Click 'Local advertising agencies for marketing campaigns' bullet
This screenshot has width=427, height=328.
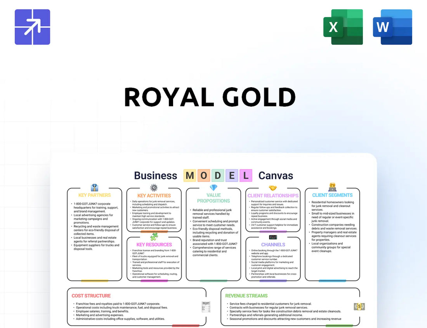pyautogui.click(x=93, y=219)
